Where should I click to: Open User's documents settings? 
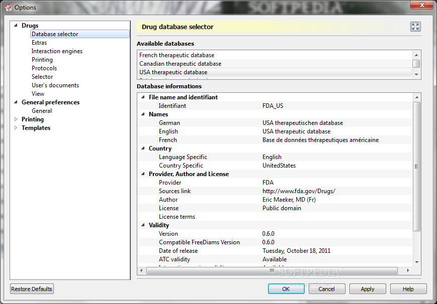[x=55, y=85]
